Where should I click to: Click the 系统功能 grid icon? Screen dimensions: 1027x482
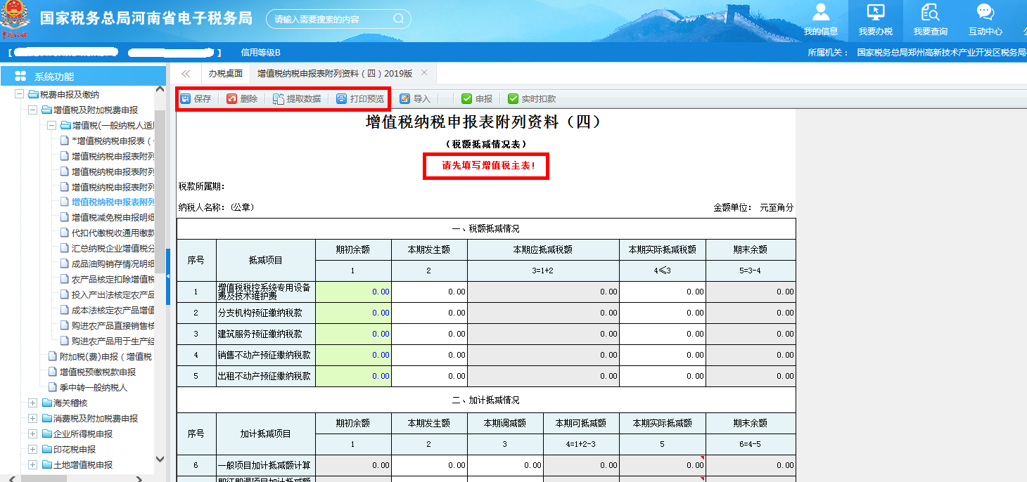(20, 74)
